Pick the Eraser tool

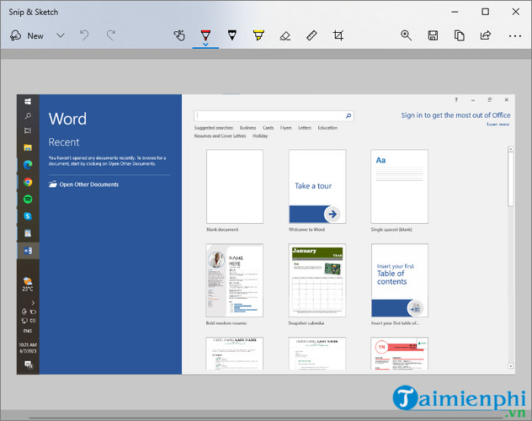(285, 35)
